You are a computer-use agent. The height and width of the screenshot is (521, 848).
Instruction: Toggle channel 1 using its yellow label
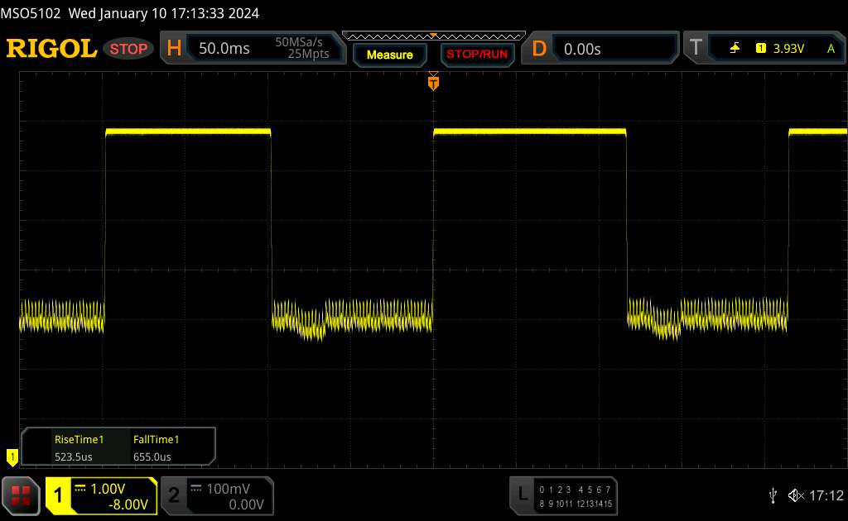click(59, 495)
